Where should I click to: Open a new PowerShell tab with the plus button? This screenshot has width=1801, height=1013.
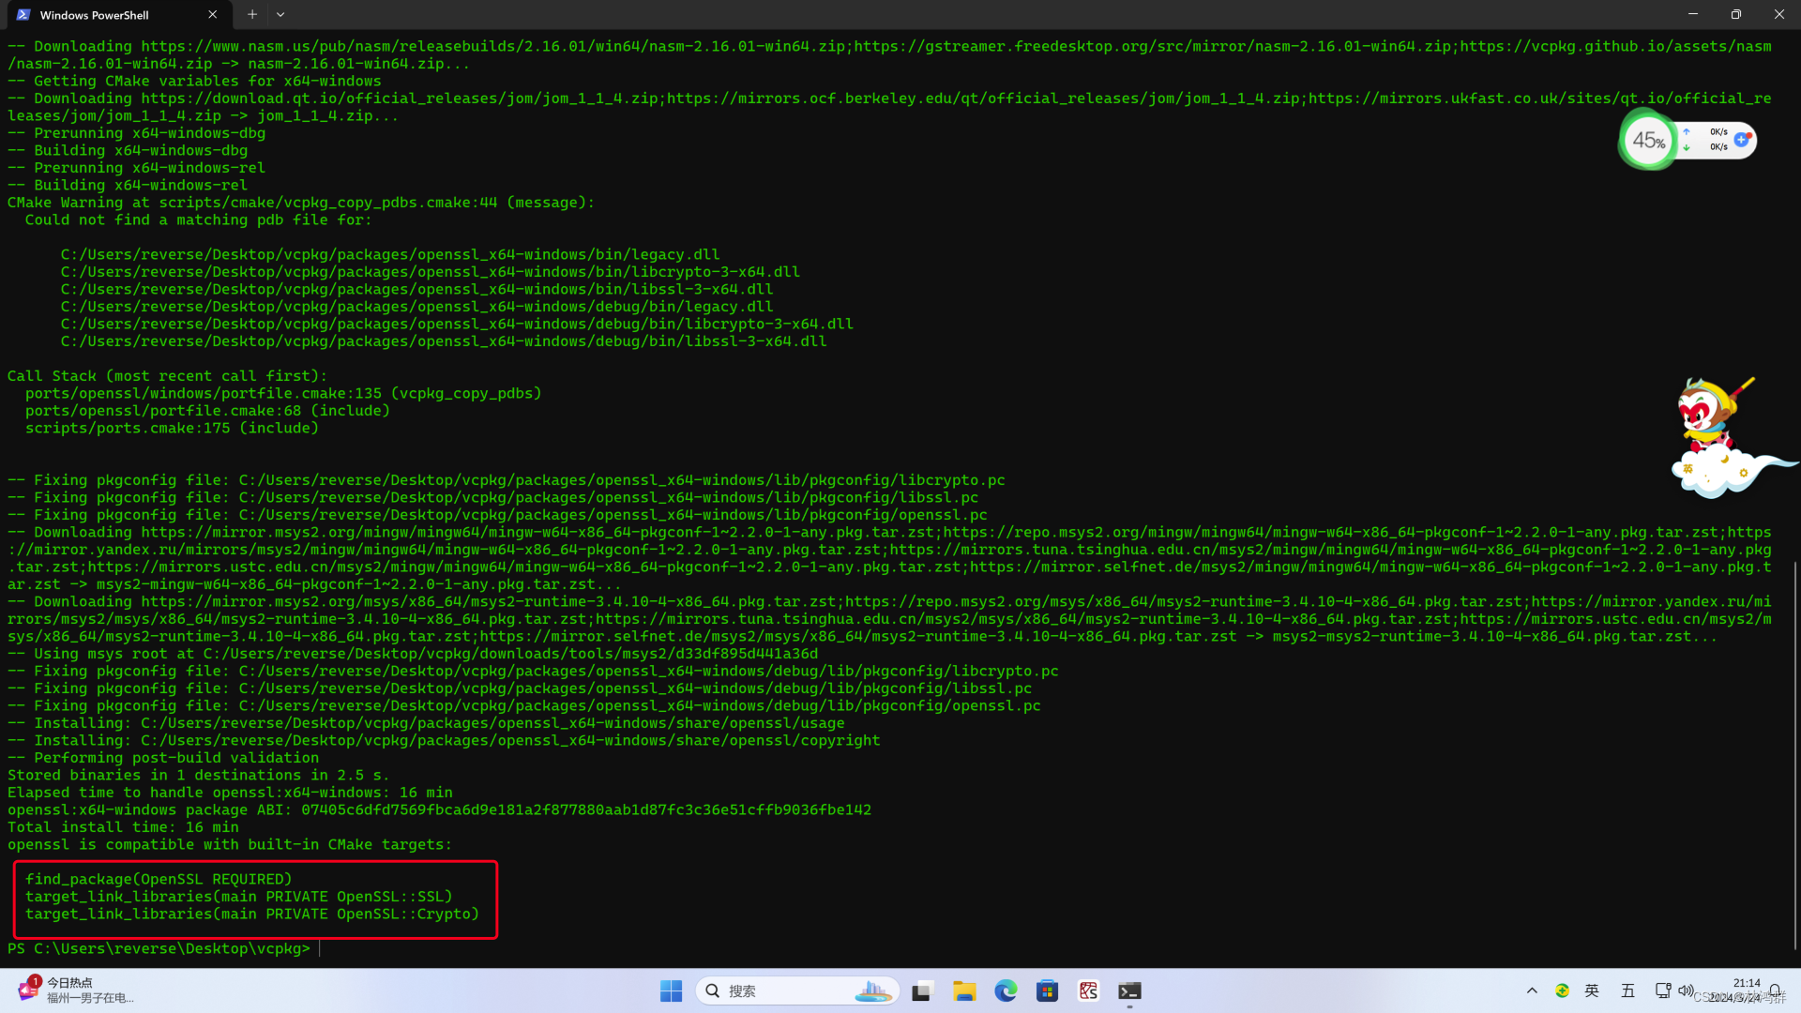[x=251, y=14]
